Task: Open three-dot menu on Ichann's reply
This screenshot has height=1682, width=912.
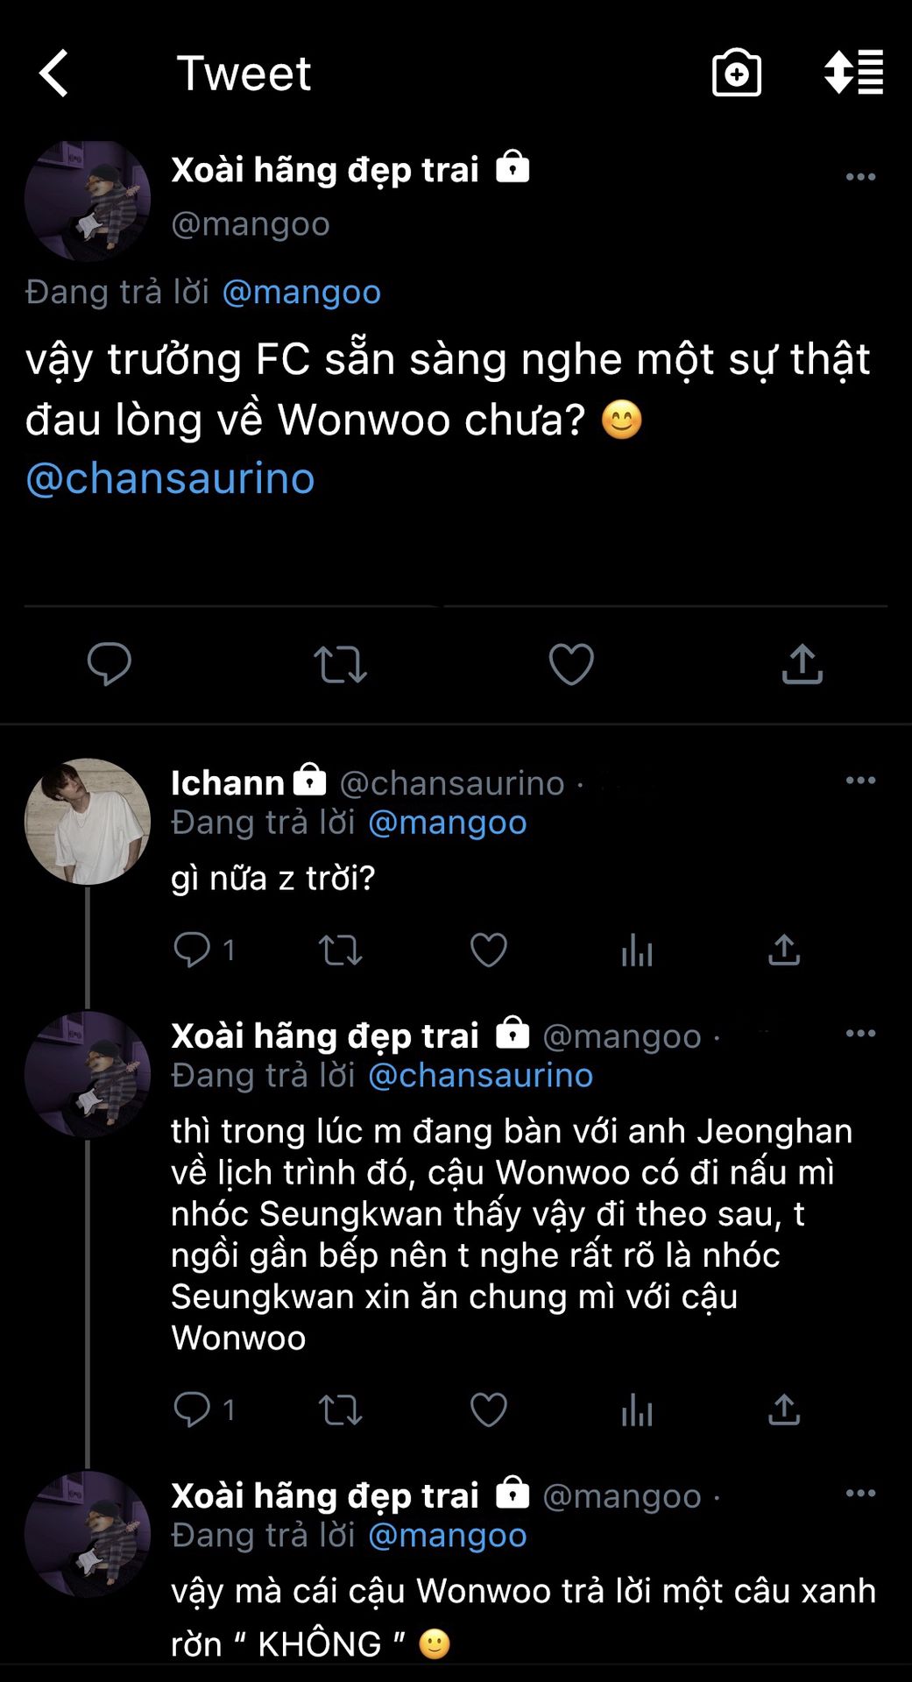Action: [860, 781]
